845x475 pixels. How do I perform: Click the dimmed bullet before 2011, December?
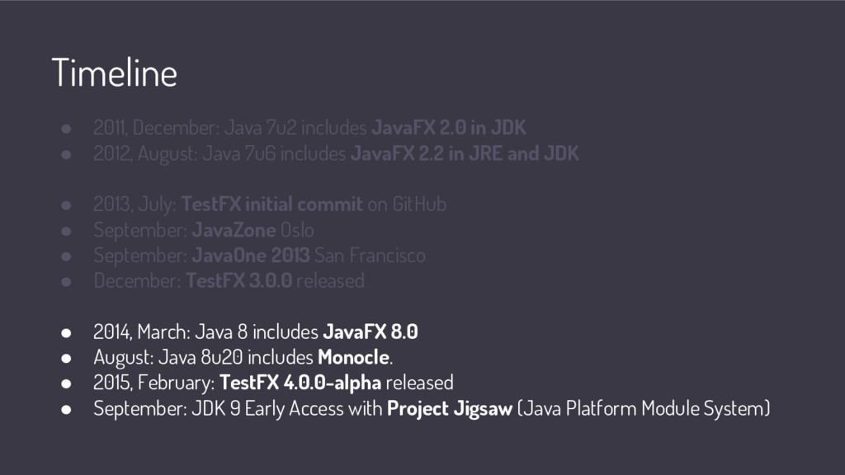click(x=66, y=129)
